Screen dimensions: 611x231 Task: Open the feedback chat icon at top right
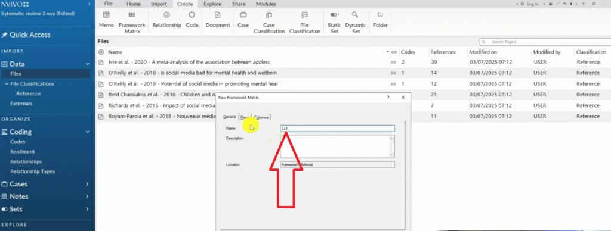click(x=594, y=4)
